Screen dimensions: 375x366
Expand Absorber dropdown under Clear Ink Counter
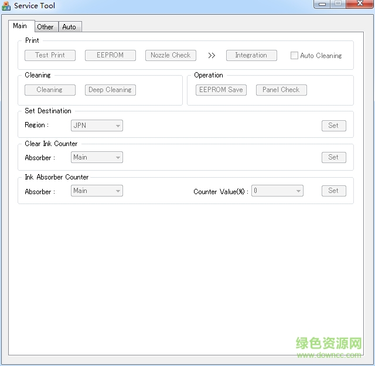(x=97, y=157)
